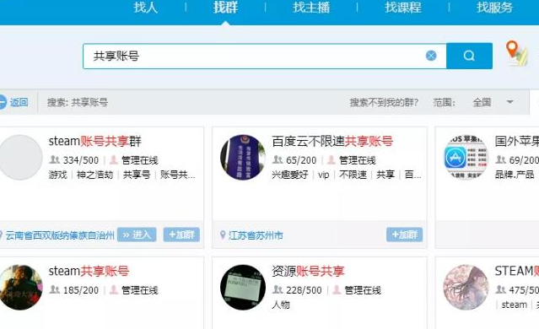Screen dimensions: 539x329
Task: Open the 搜索不到我的群? link
Action: point(384,102)
